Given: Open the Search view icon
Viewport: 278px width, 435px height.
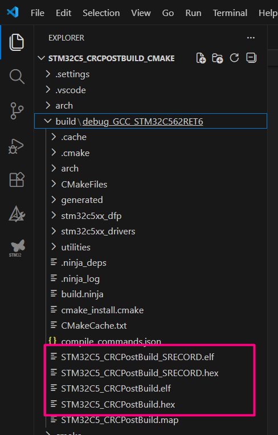Looking at the screenshot, I should point(17,77).
